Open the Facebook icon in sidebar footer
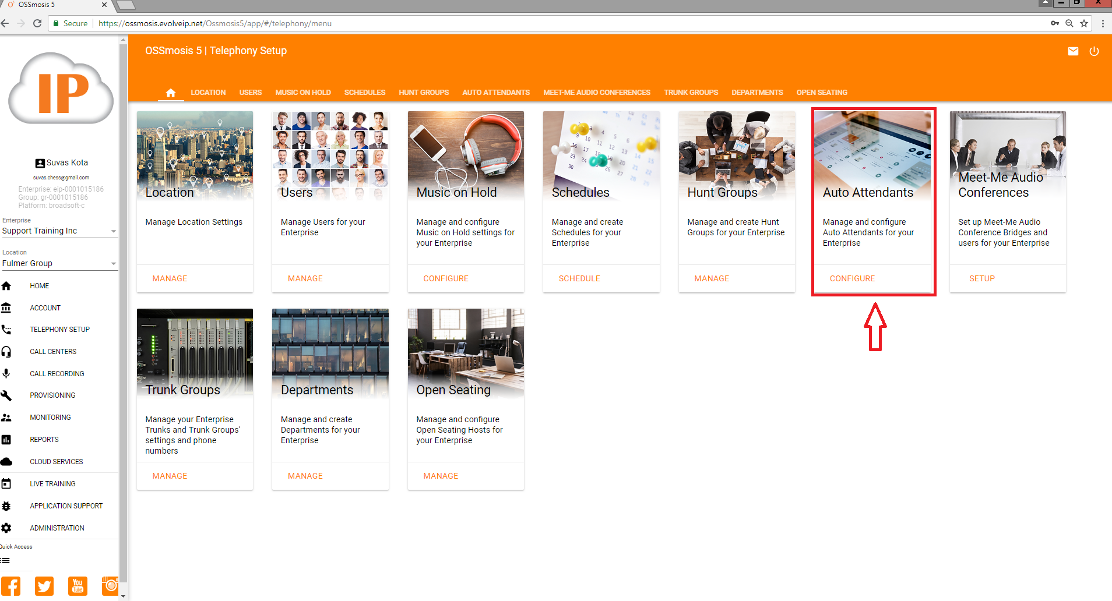This screenshot has height=601, width=1112. 11,585
